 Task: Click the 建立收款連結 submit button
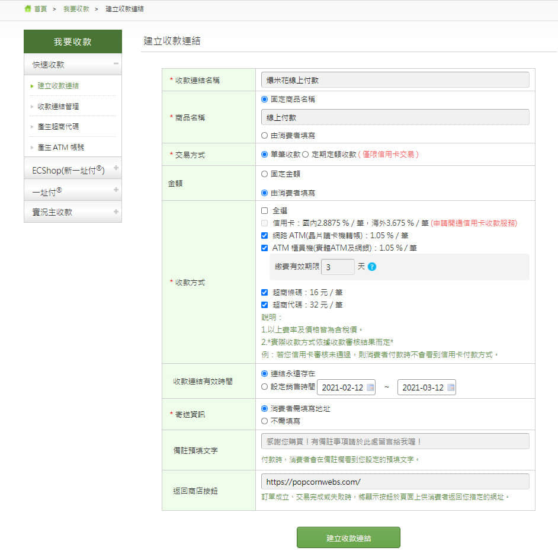[348, 537]
